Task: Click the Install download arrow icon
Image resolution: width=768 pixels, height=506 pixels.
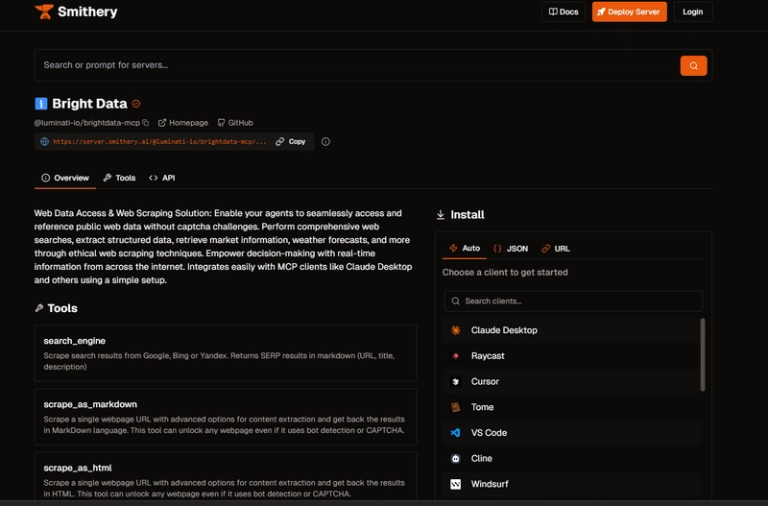Action: click(x=441, y=214)
